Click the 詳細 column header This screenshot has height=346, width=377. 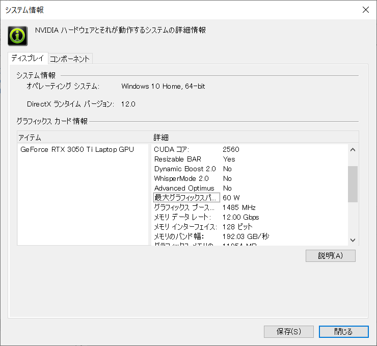coord(161,138)
